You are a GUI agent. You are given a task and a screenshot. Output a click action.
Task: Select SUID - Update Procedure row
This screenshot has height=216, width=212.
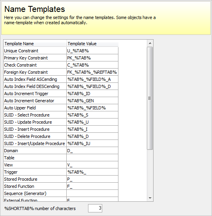pos(35,122)
